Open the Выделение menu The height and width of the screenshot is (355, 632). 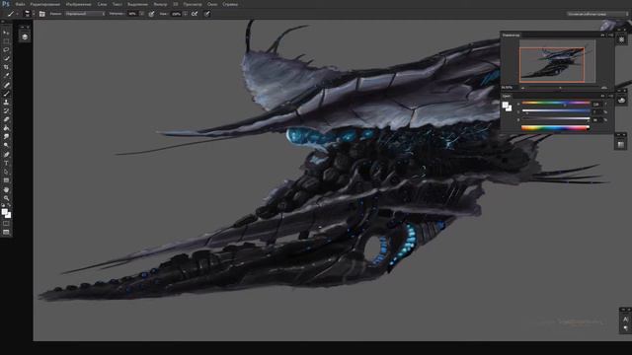pyautogui.click(x=138, y=4)
